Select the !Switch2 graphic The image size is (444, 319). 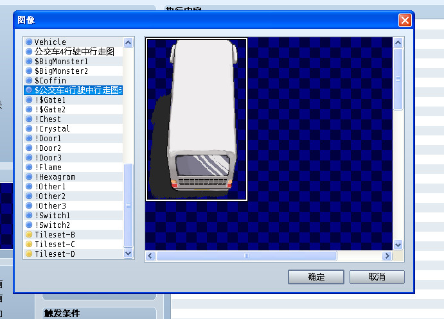click(73, 225)
